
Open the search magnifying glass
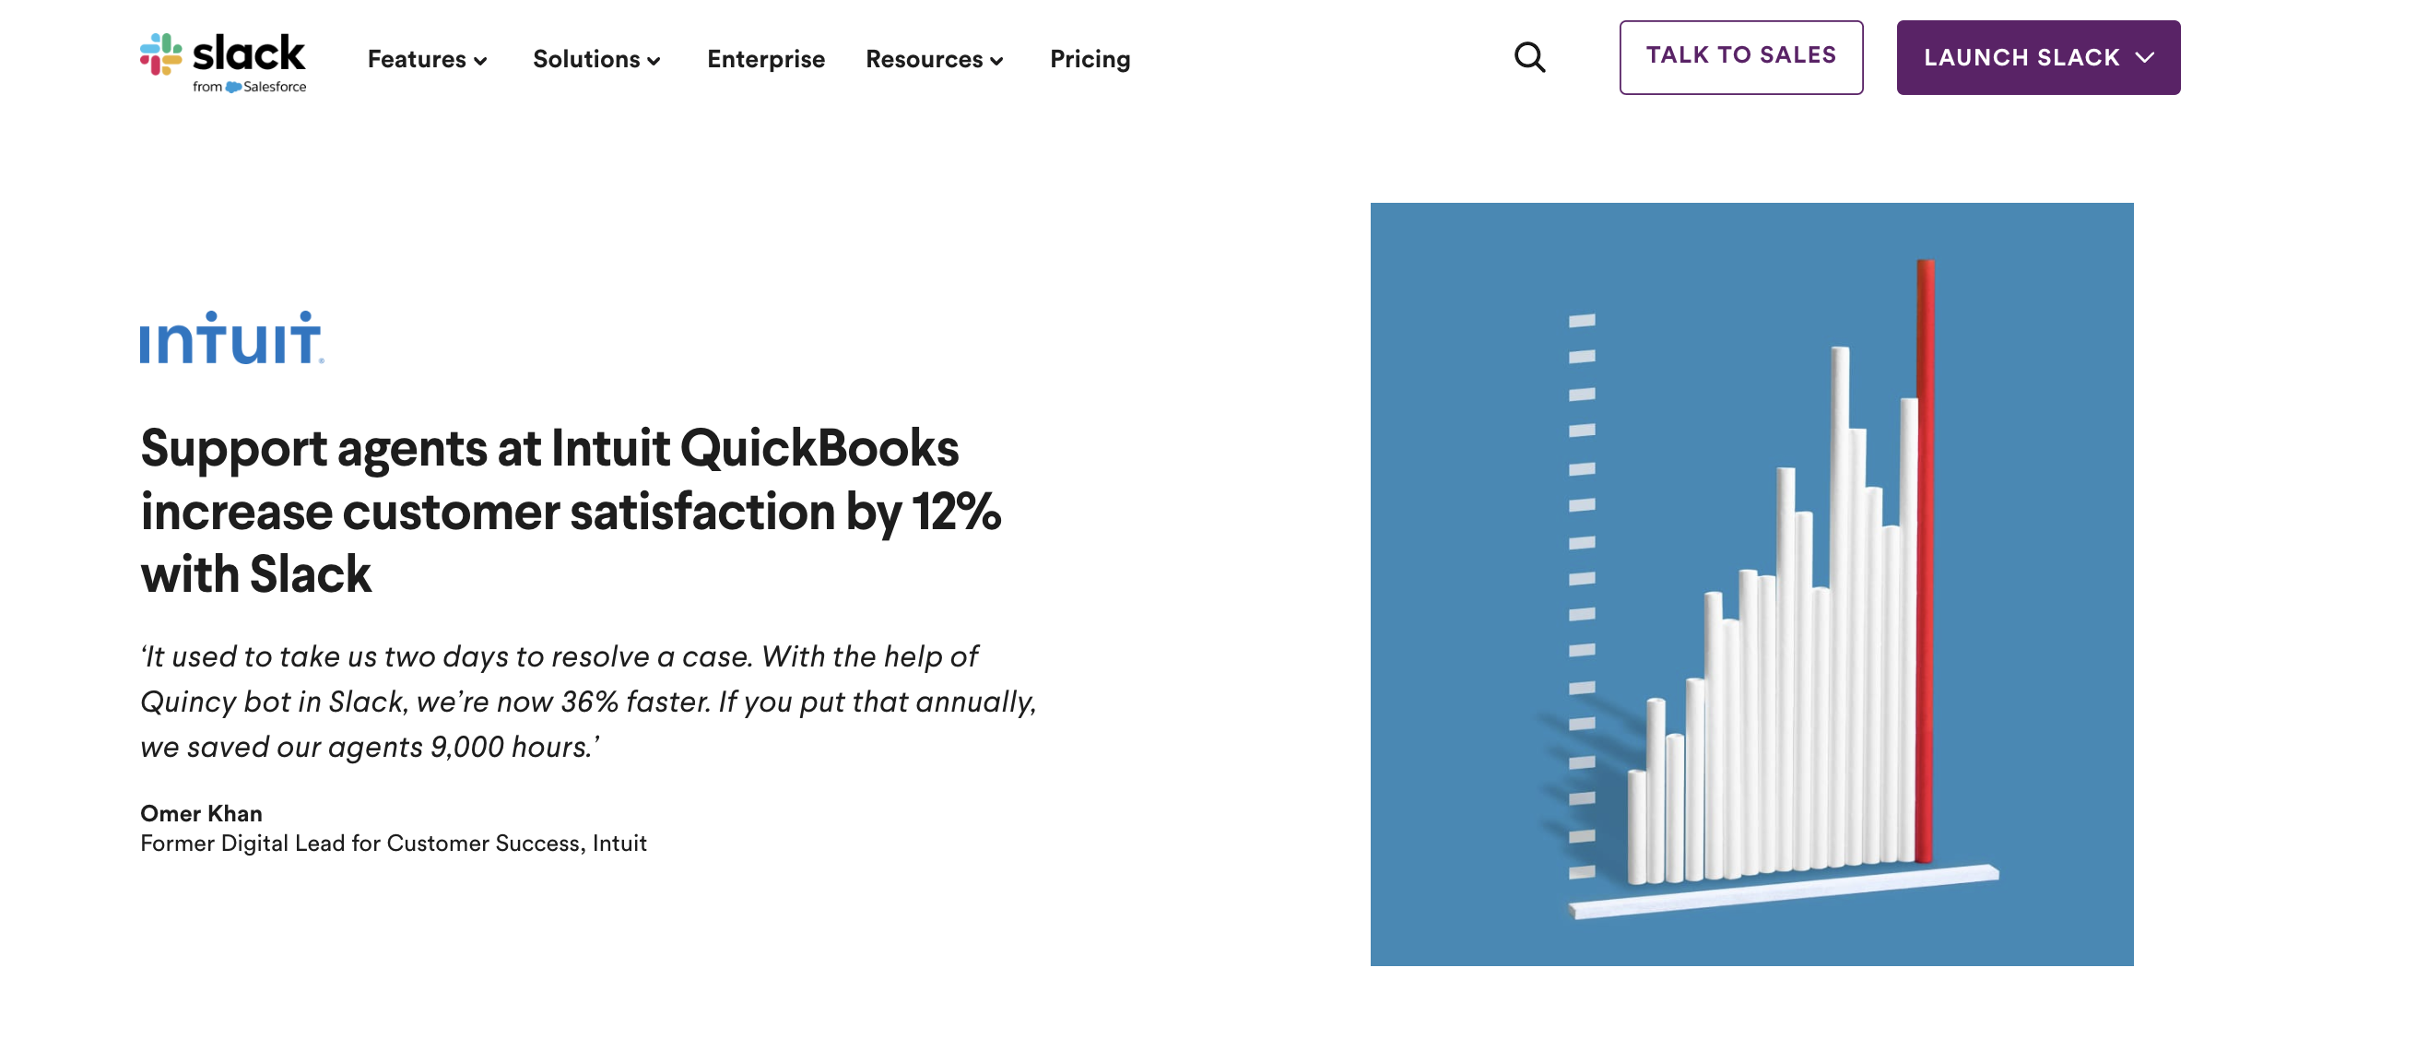coord(1531,57)
